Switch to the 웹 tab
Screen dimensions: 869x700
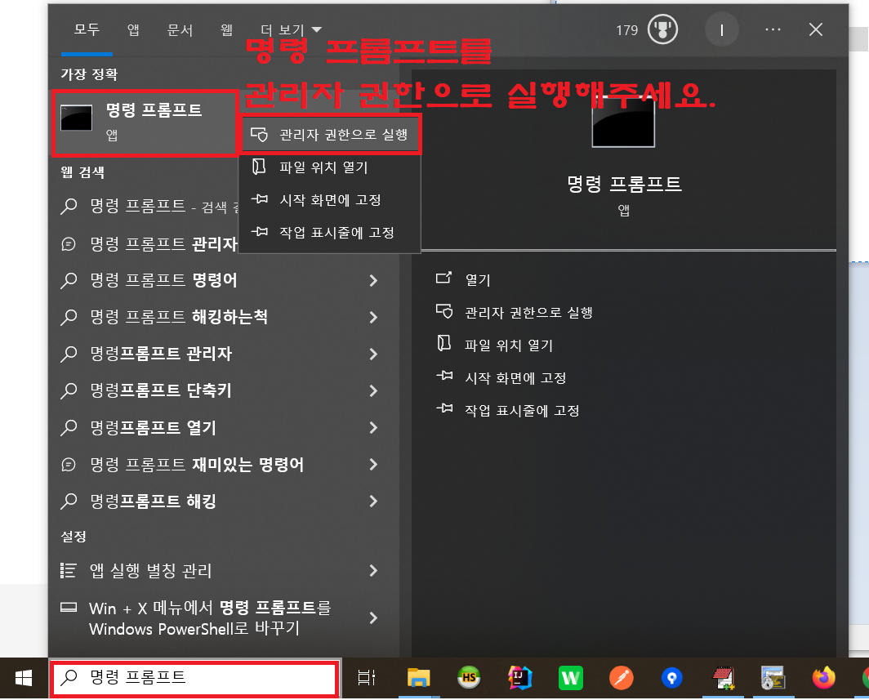click(226, 29)
